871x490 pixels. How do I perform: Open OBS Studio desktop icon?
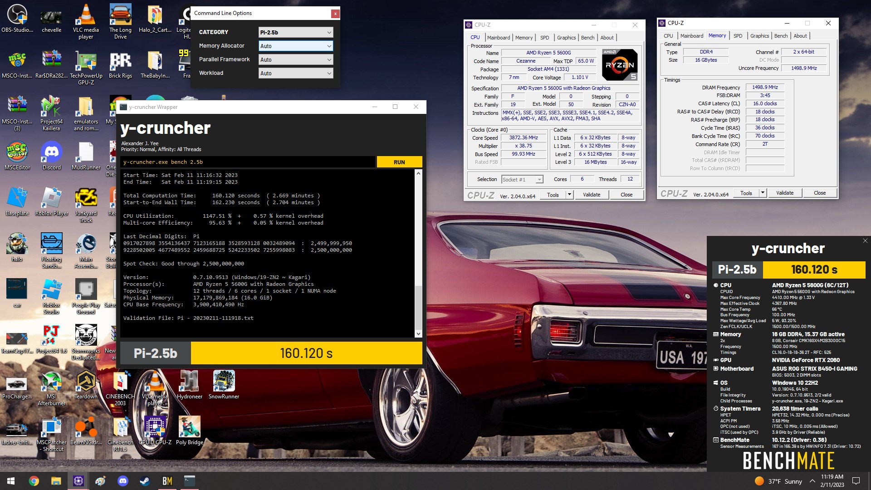(17, 18)
